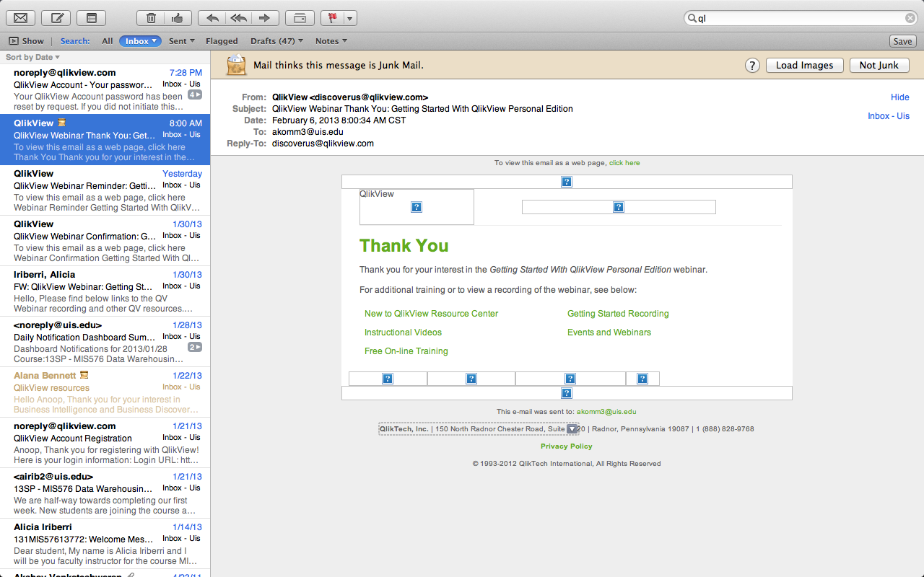Viewport: 924px width, 577px height.
Task: Open Notes dropdown in favorites bar
Action: 331,41
